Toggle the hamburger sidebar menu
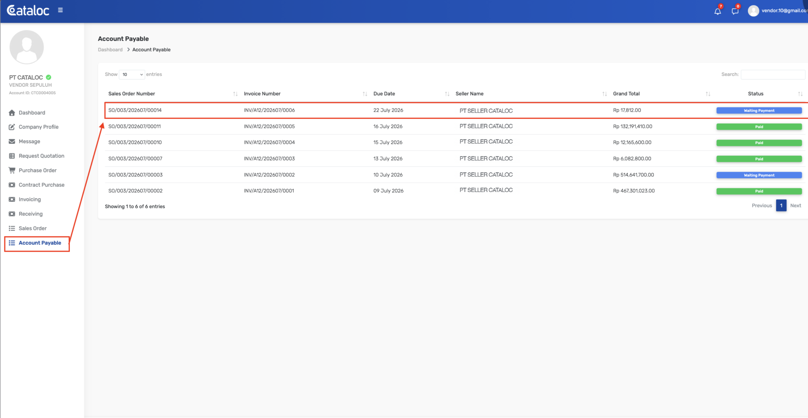The width and height of the screenshot is (808, 418). point(60,10)
